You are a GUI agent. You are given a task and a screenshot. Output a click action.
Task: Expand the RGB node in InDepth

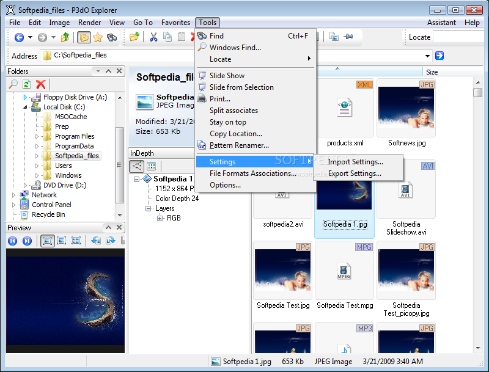(160, 218)
